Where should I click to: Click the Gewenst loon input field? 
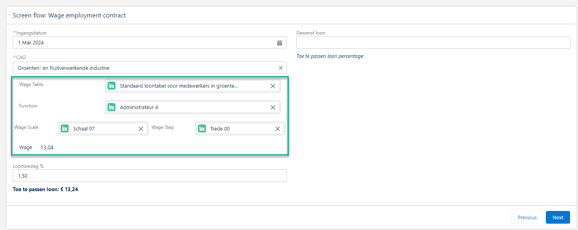coord(433,42)
